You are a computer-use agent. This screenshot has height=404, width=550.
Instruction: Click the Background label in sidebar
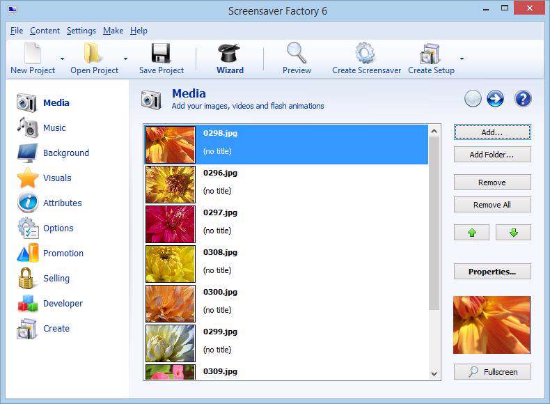66,153
